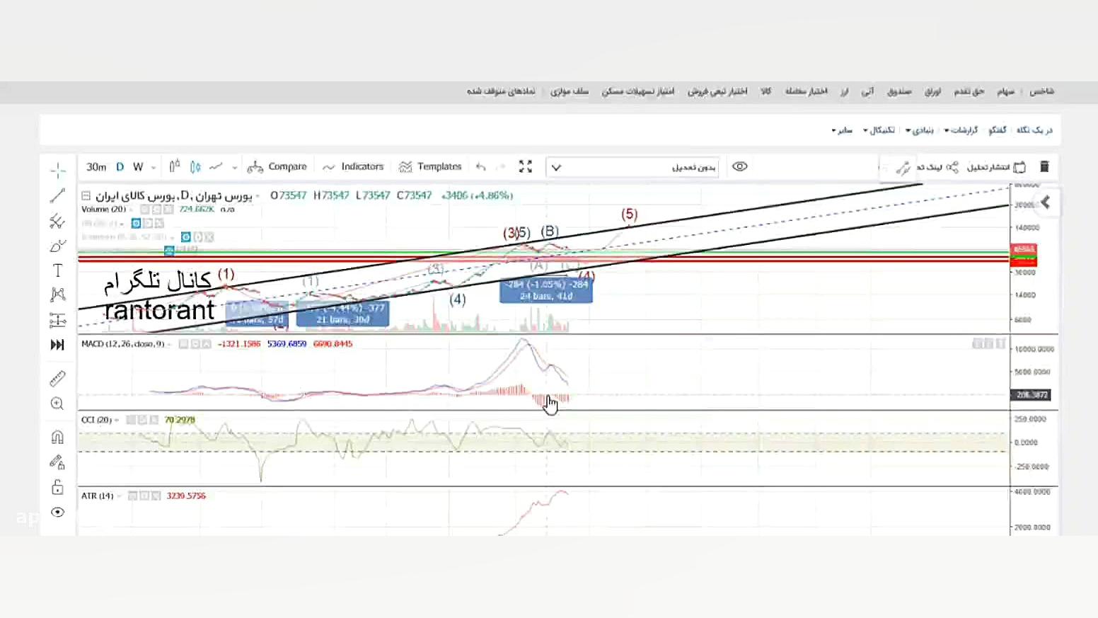
Task: Click the ATR value 3239.5756
Action: point(186,496)
